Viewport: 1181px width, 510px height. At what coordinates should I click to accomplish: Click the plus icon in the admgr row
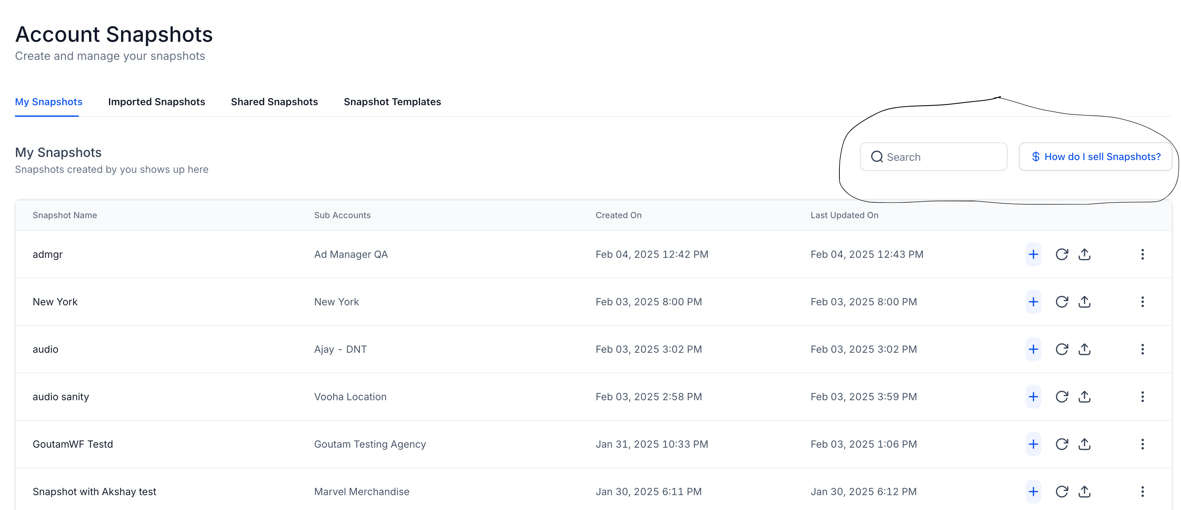[x=1033, y=254]
